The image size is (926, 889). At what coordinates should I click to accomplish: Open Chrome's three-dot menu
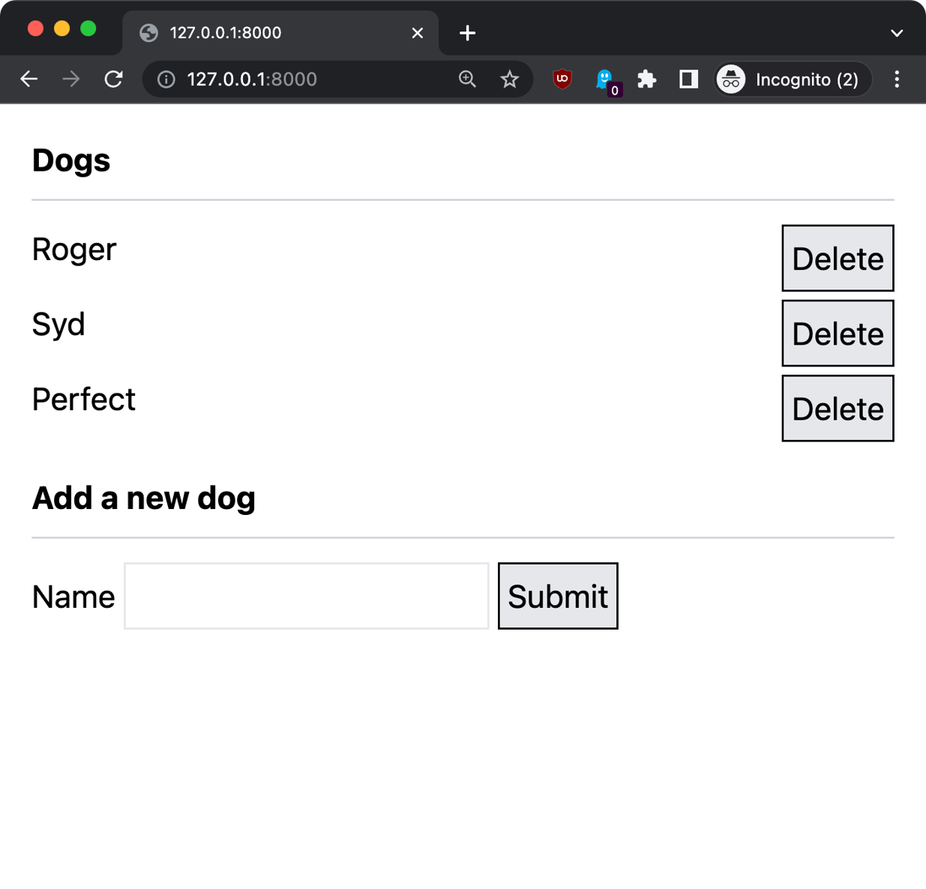(897, 79)
